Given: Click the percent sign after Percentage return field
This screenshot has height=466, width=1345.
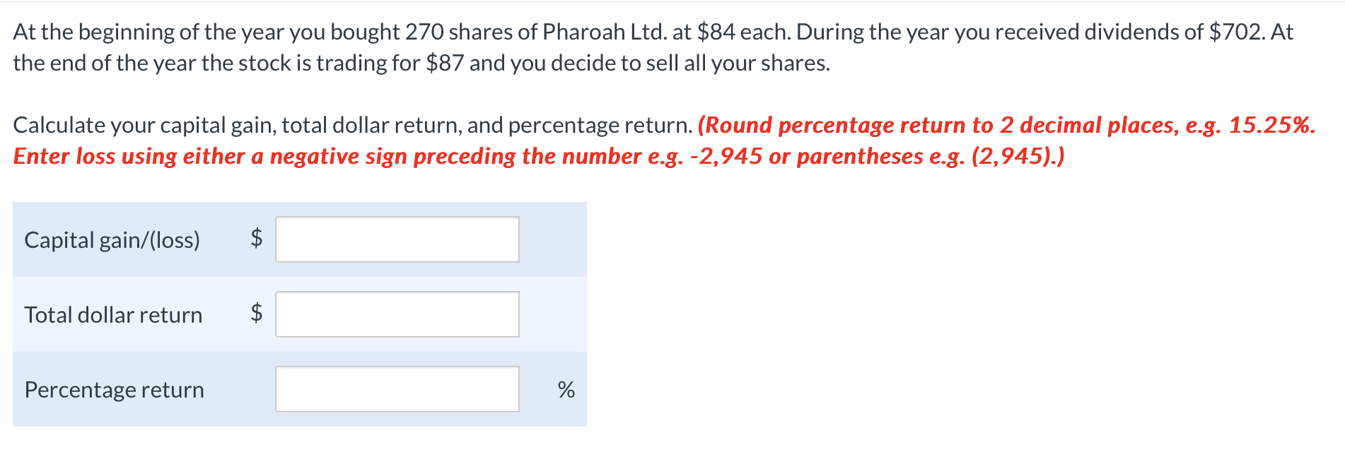Looking at the screenshot, I should pyautogui.click(x=564, y=389).
